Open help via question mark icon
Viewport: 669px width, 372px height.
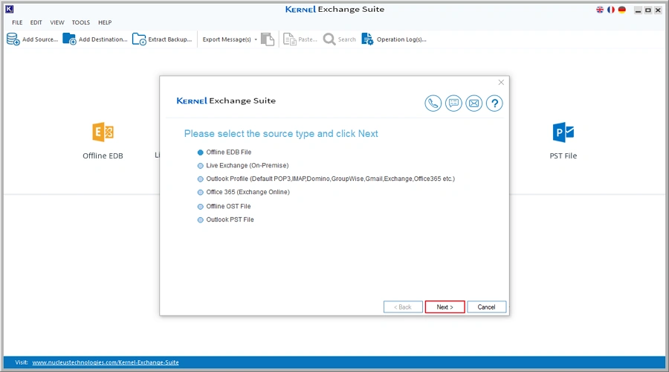[494, 103]
